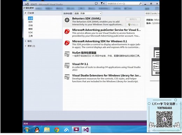Screen dimensions: 182x135
Task: Click the Disable button for Behaviors SDK
Action: click(x=133, y=19)
